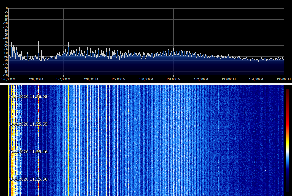Pick the 132,000 M frequency label
292x196 pixels.
pos(201,79)
